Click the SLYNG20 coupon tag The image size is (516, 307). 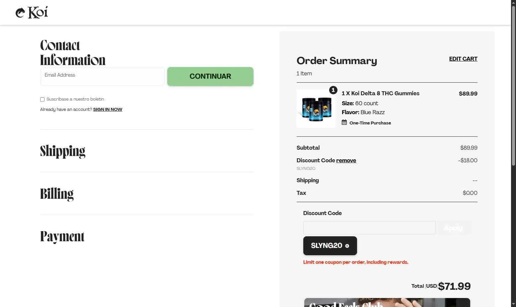[x=326, y=246]
